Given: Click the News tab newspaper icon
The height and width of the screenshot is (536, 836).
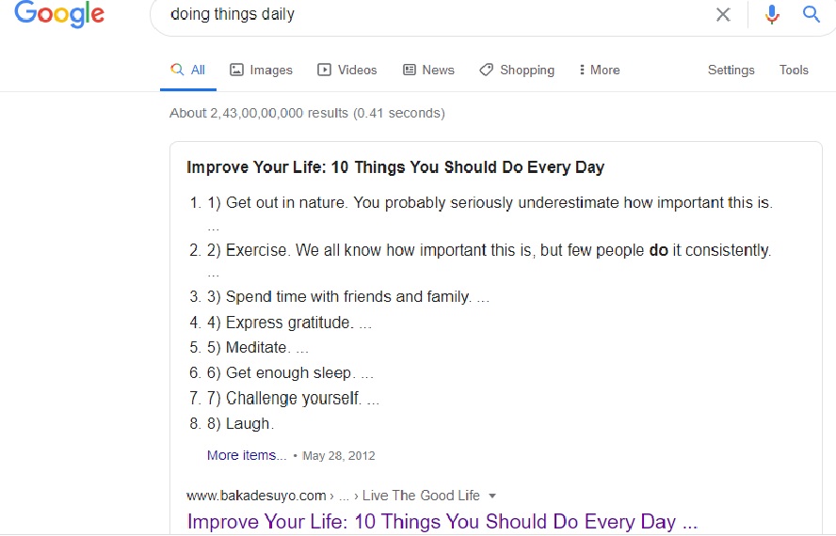Looking at the screenshot, I should point(409,70).
